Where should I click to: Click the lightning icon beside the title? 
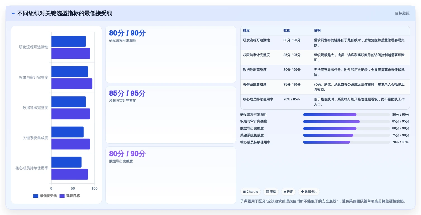13,13
